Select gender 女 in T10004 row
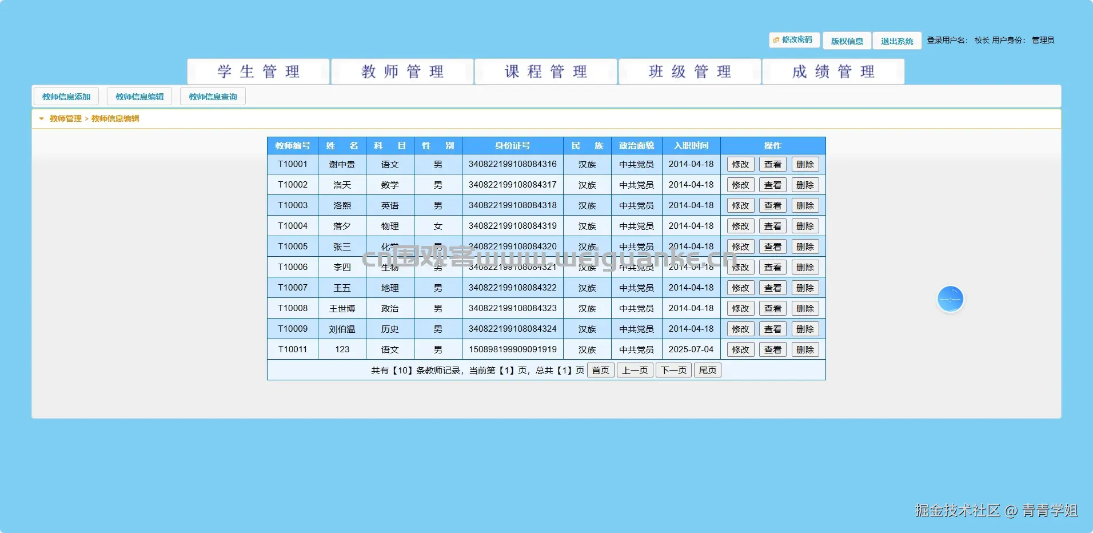1093x533 pixels. (438, 226)
